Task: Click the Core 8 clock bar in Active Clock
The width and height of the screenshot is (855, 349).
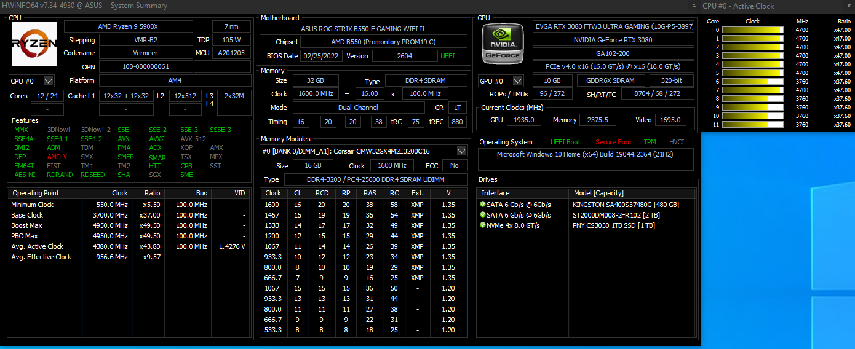Action: coord(753,98)
